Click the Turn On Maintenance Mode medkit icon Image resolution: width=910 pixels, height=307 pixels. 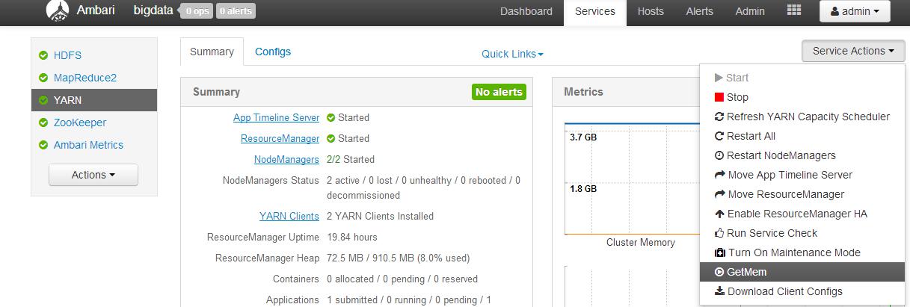[720, 252]
